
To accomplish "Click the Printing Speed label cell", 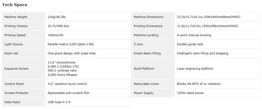I will [15, 35].
